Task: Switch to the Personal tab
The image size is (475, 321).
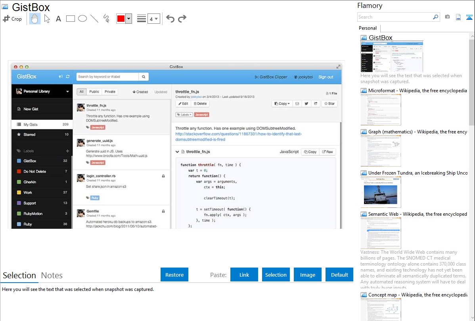Action: 368,28
